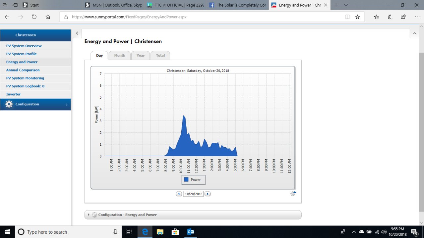Open battery status tray icon
424x238 pixels.
coord(369,232)
